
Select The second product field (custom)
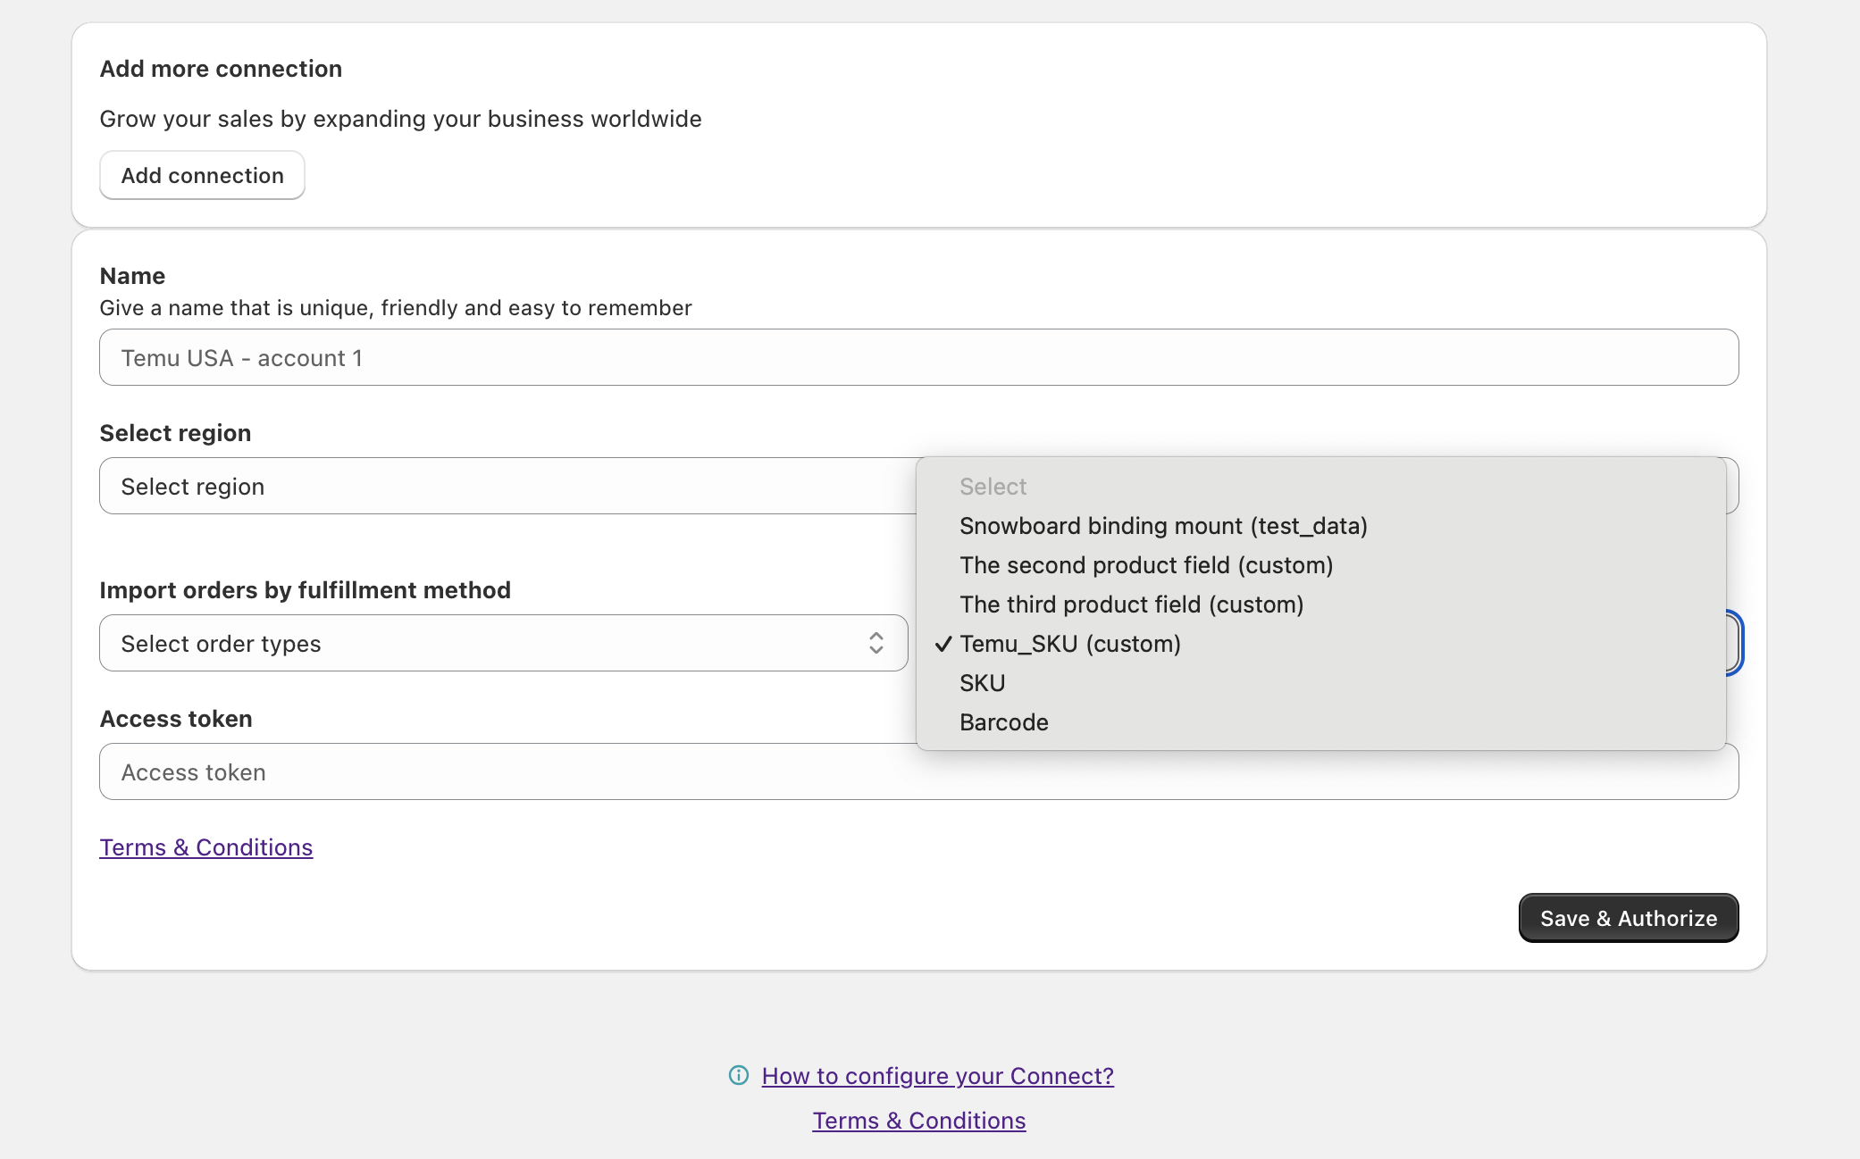coord(1146,564)
